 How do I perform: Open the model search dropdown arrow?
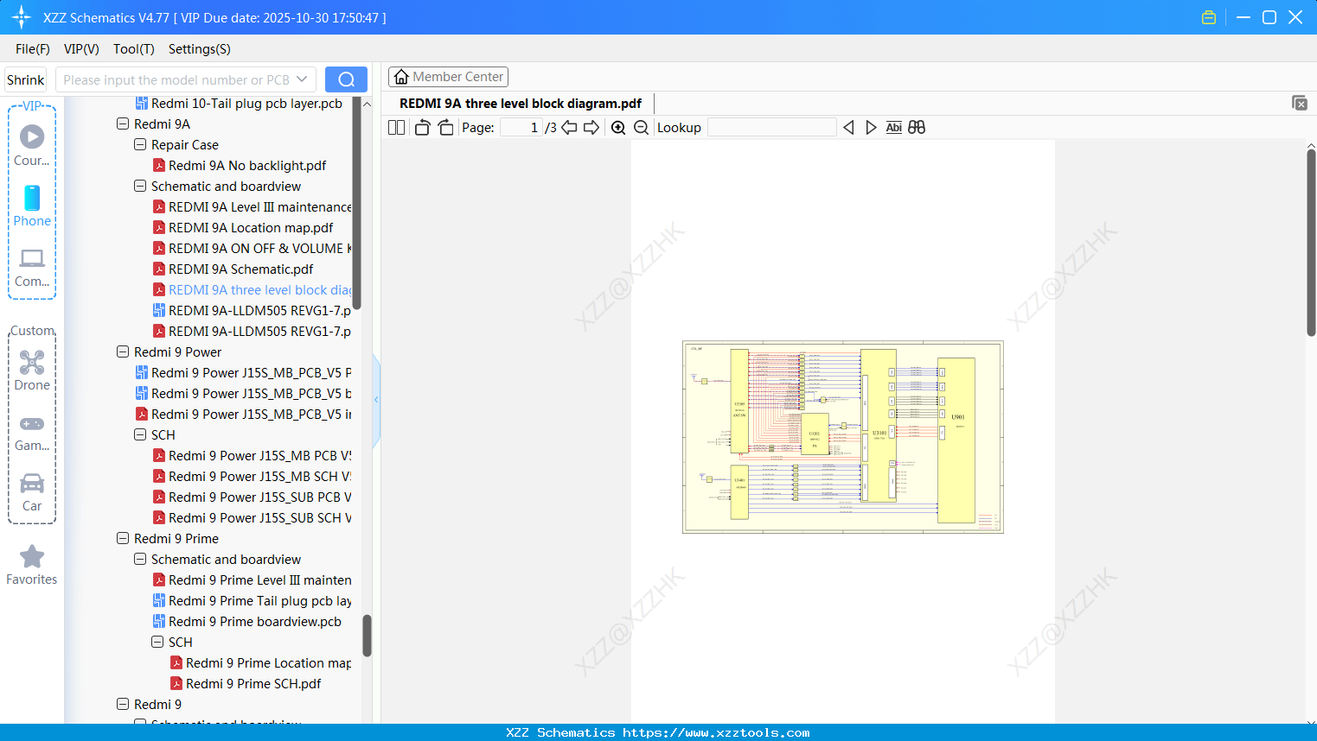click(x=302, y=79)
